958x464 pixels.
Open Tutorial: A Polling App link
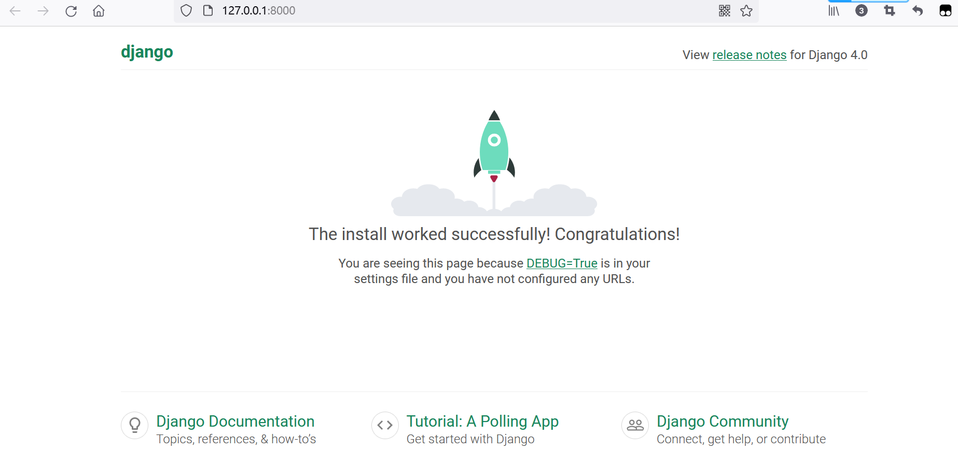[482, 421]
